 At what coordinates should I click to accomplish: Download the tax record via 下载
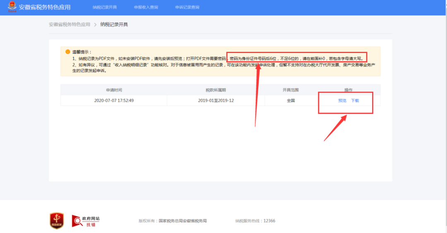[355, 101]
